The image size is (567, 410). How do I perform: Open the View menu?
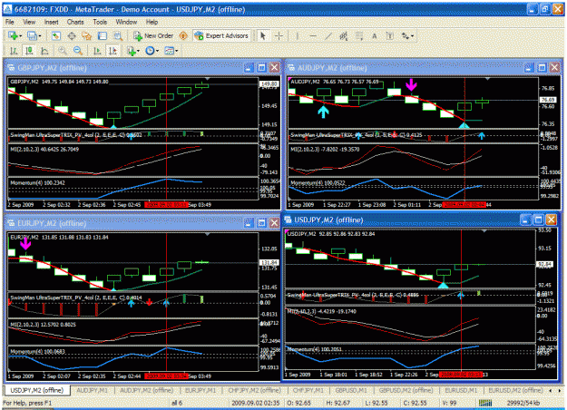tap(29, 22)
